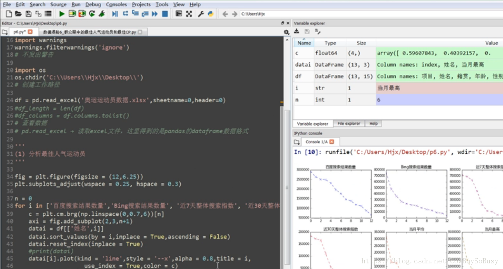Viewport: 503px width, 269px height.
Task: Open the list/outline toolbar icon
Action: (48, 14)
